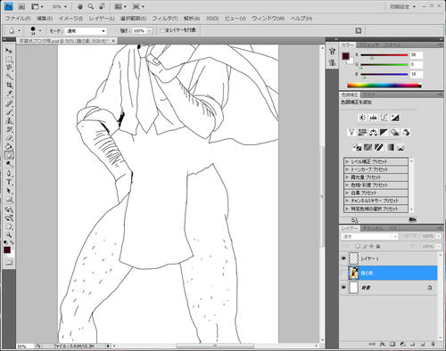446x351 pixels.
Task: Open the レイヤー menu in menu bar
Action: [102, 19]
